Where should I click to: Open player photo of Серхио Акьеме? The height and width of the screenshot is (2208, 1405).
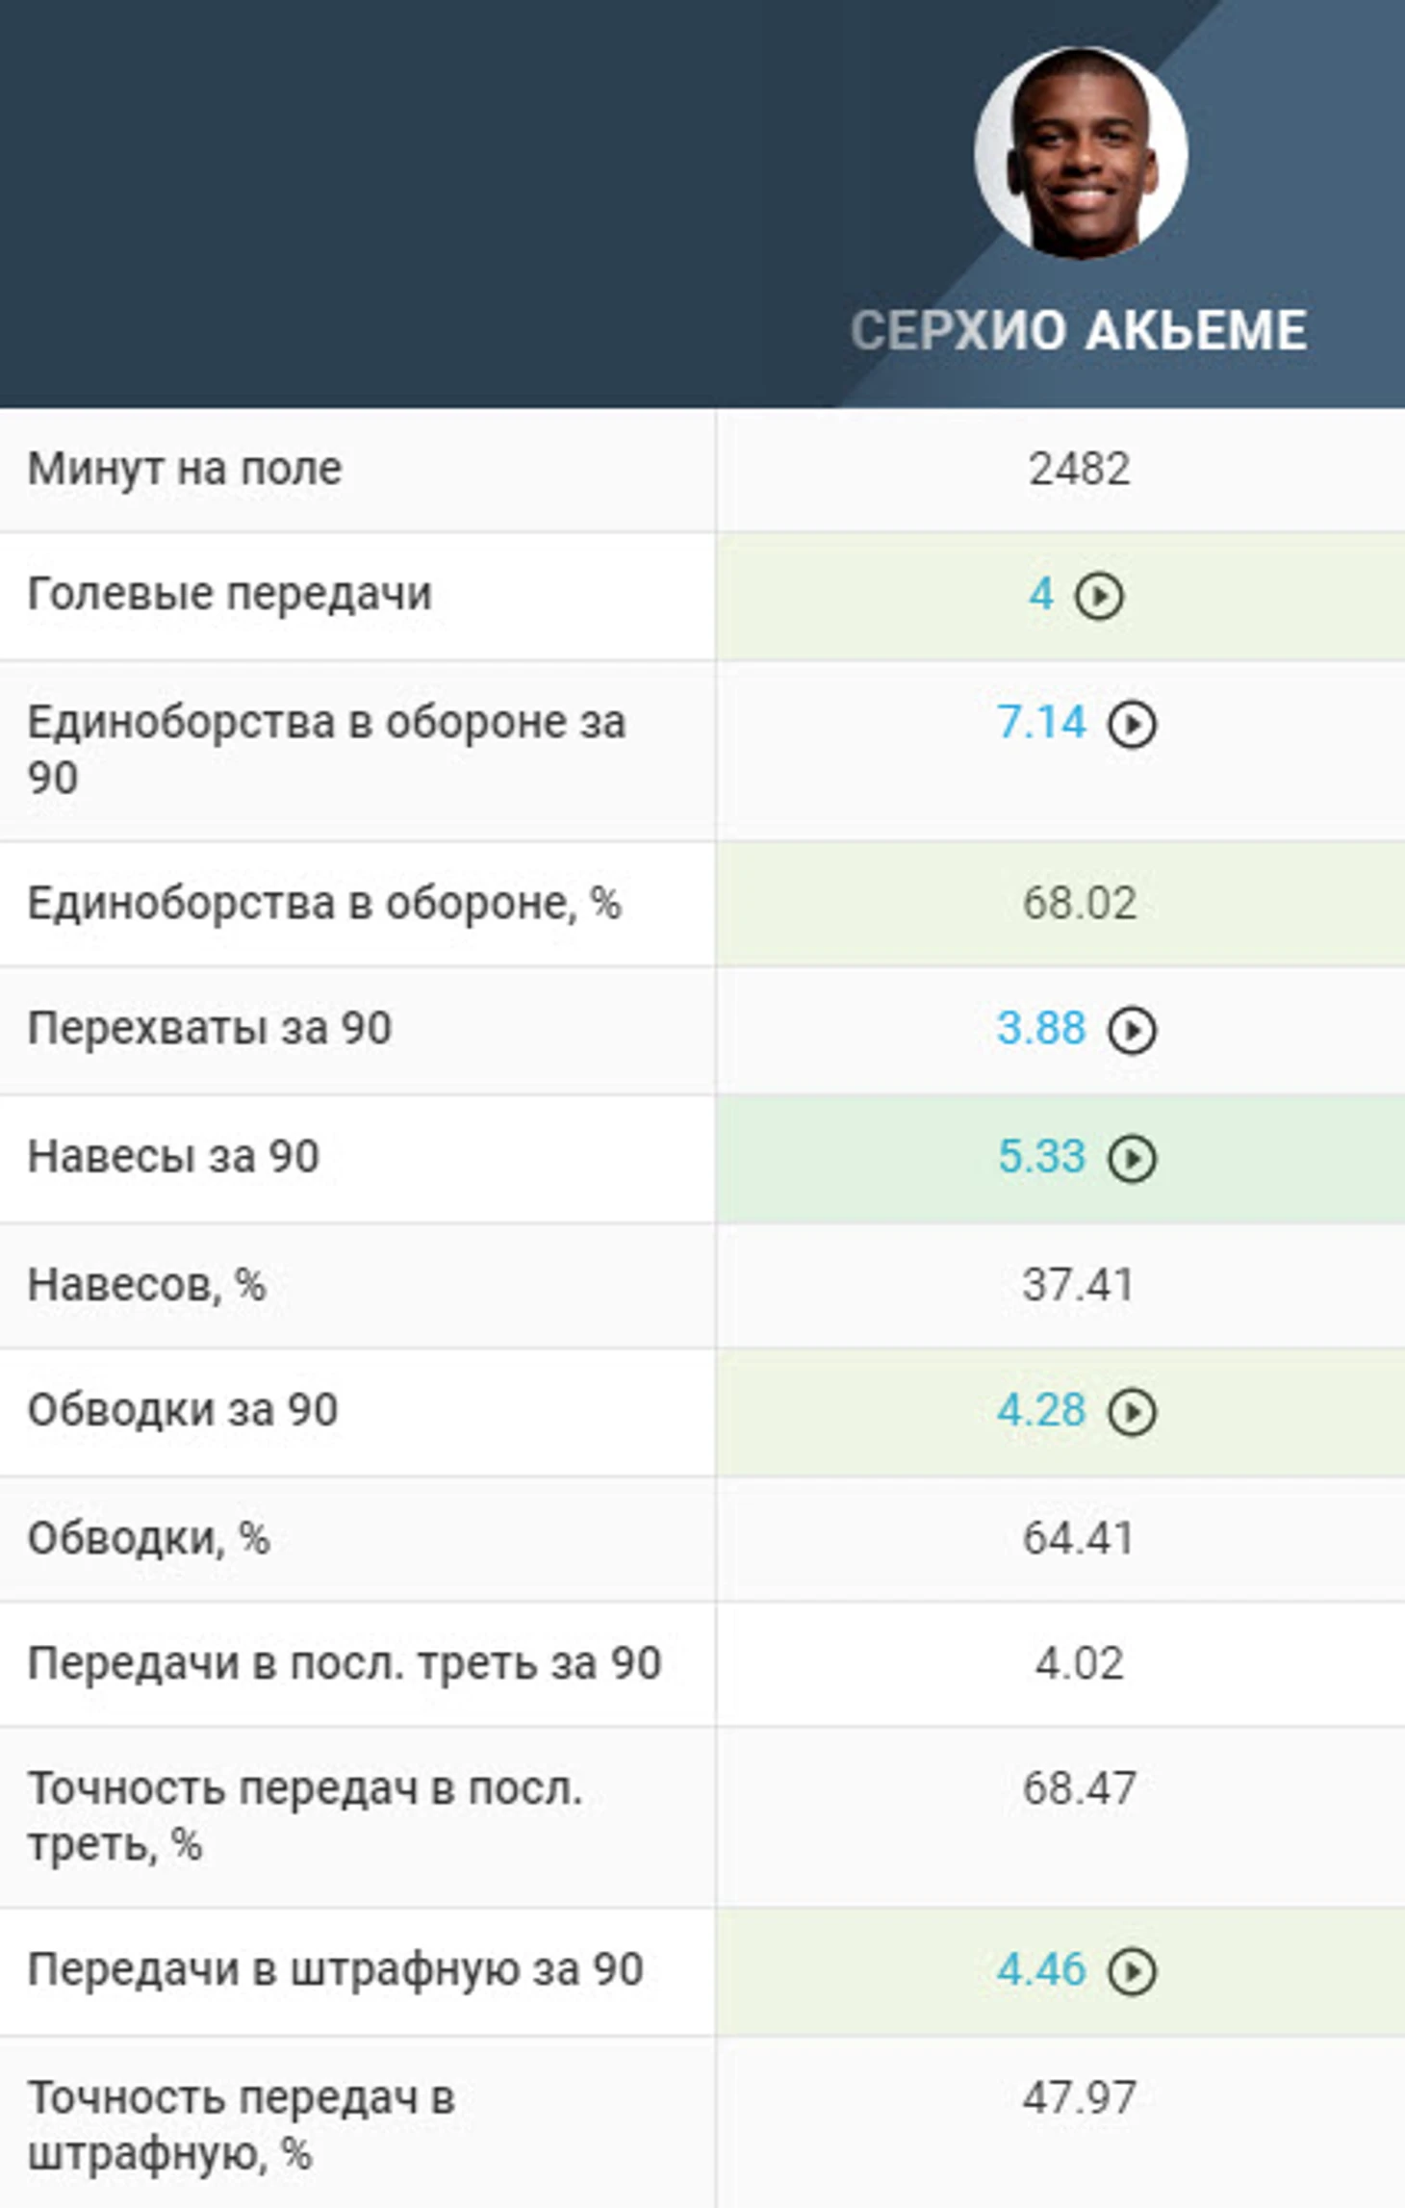point(1081,152)
